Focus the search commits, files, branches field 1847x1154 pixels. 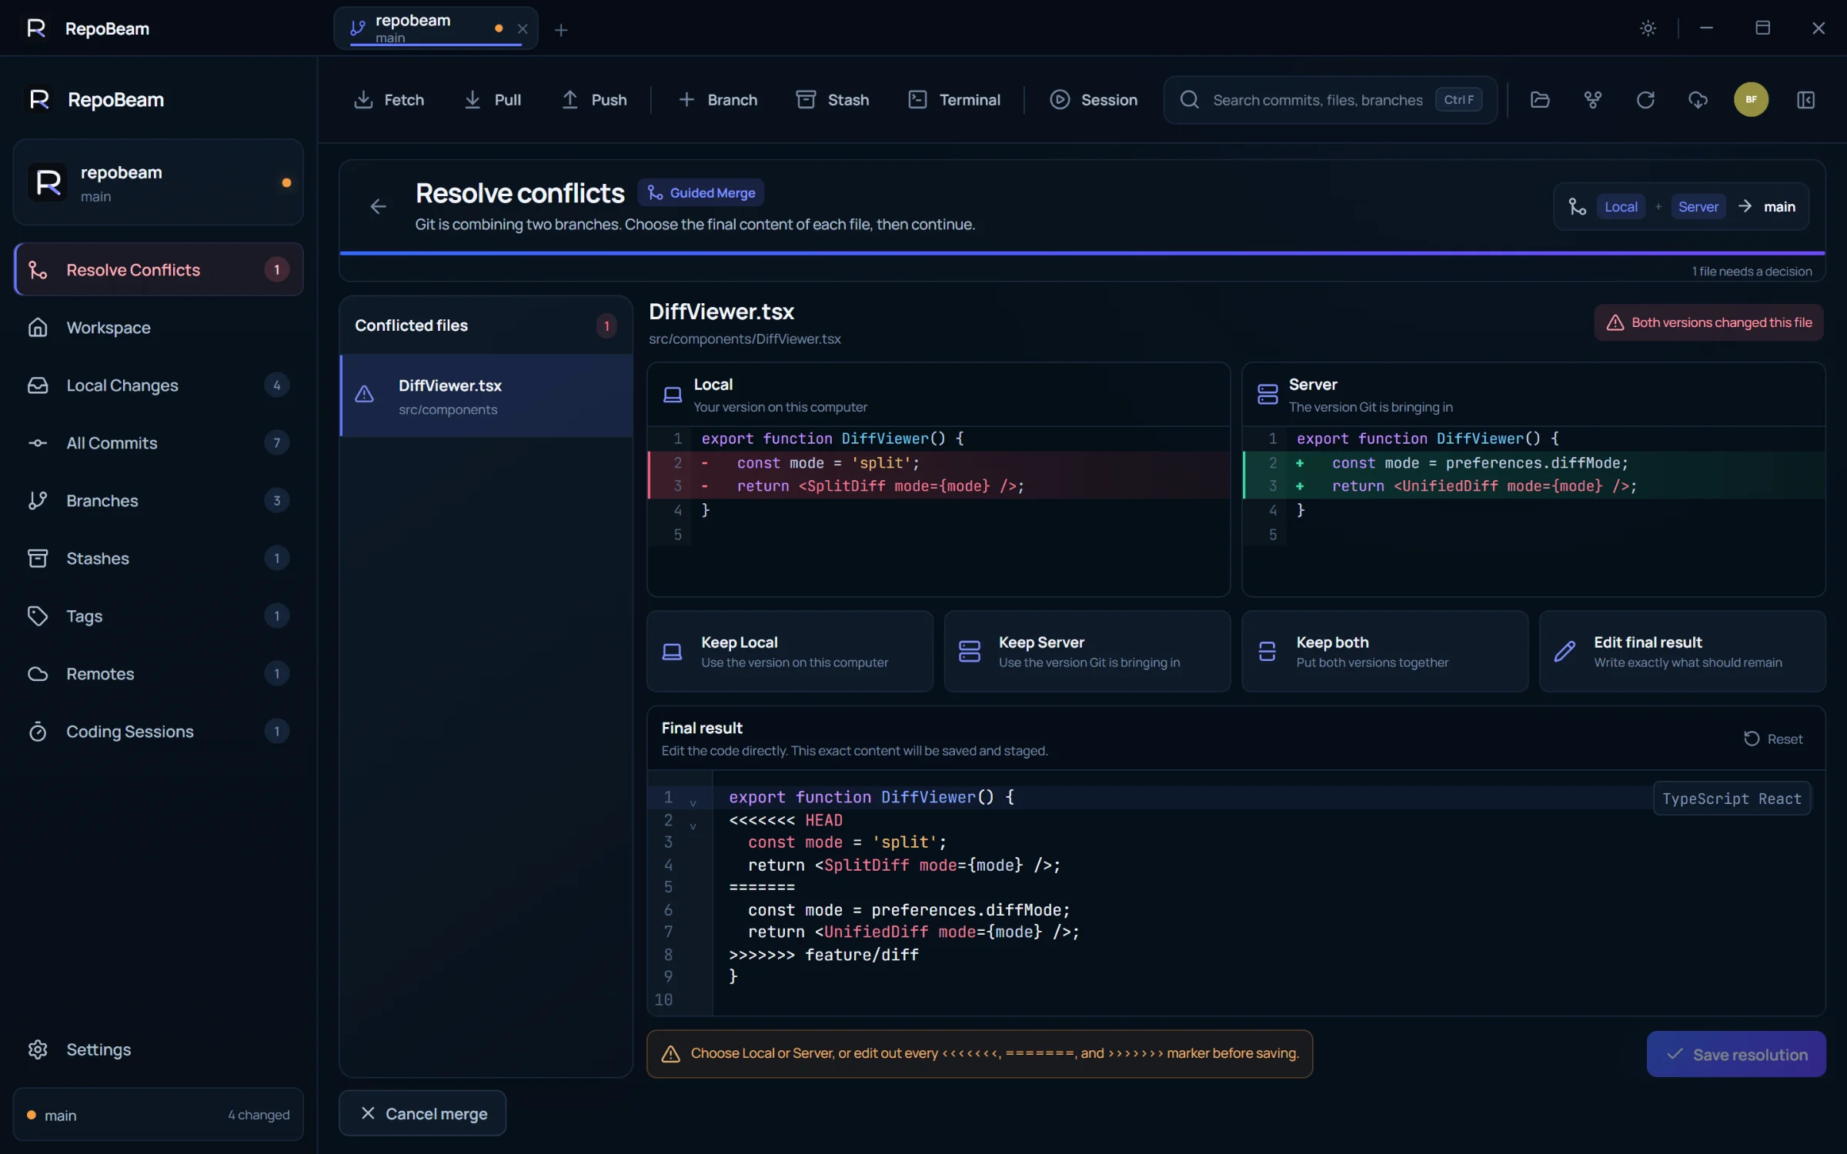(1330, 99)
